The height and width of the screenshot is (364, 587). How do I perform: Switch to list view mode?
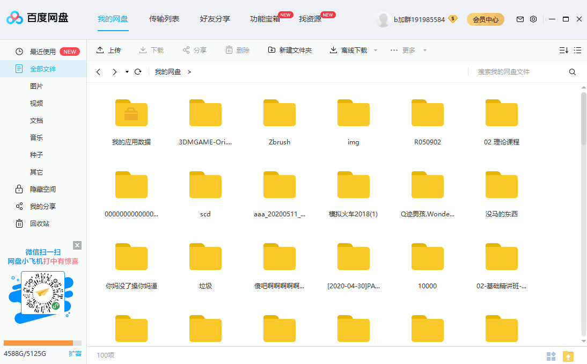pyautogui.click(x=578, y=50)
